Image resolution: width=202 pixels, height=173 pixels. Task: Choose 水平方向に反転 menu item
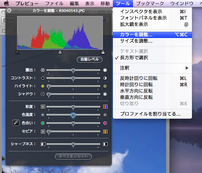click(152, 91)
